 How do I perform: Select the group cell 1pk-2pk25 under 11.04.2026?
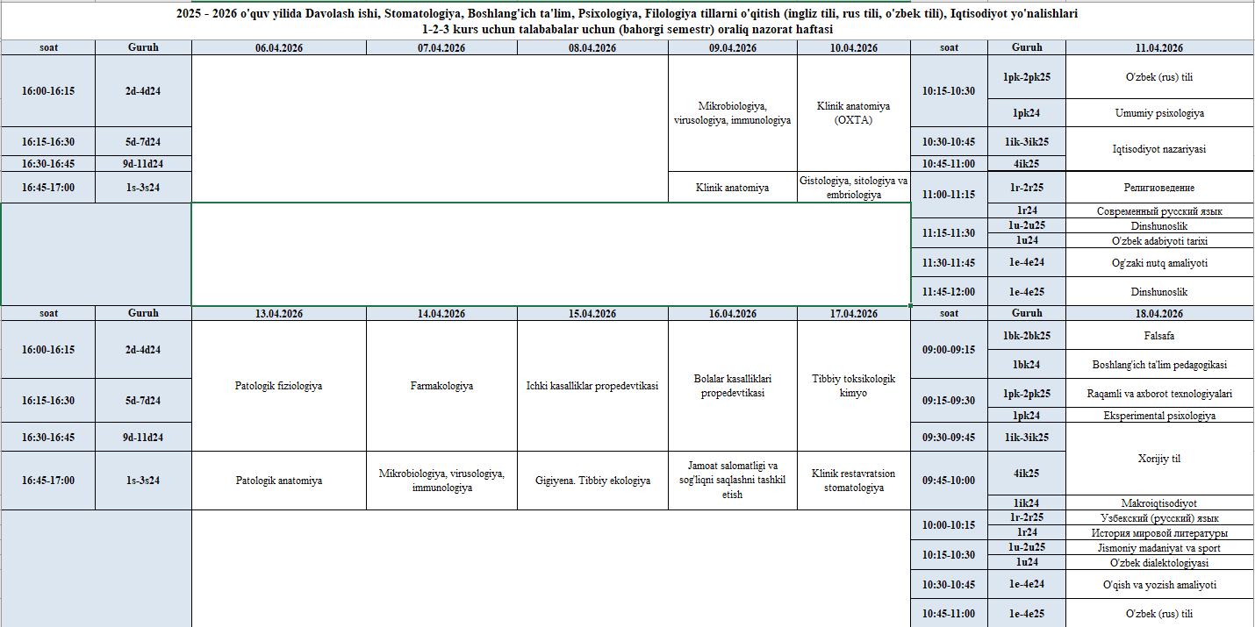coord(1027,77)
